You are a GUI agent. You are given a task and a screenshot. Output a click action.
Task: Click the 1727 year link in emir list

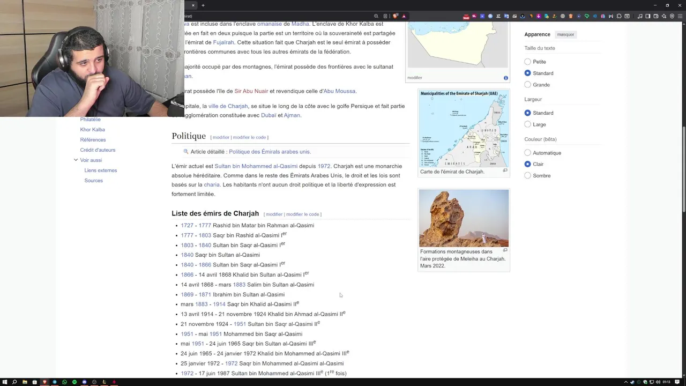tap(187, 226)
